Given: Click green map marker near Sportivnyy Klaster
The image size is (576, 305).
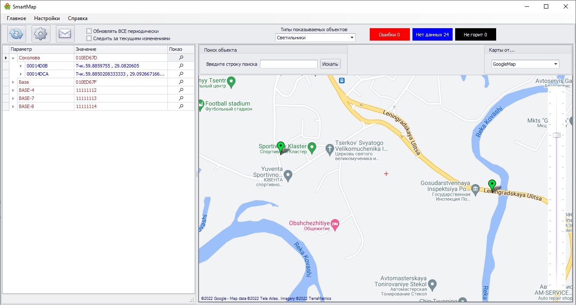Looking at the screenshot, I should [281, 148].
